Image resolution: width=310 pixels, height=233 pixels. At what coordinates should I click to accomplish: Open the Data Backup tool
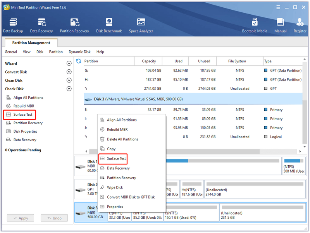(13, 26)
